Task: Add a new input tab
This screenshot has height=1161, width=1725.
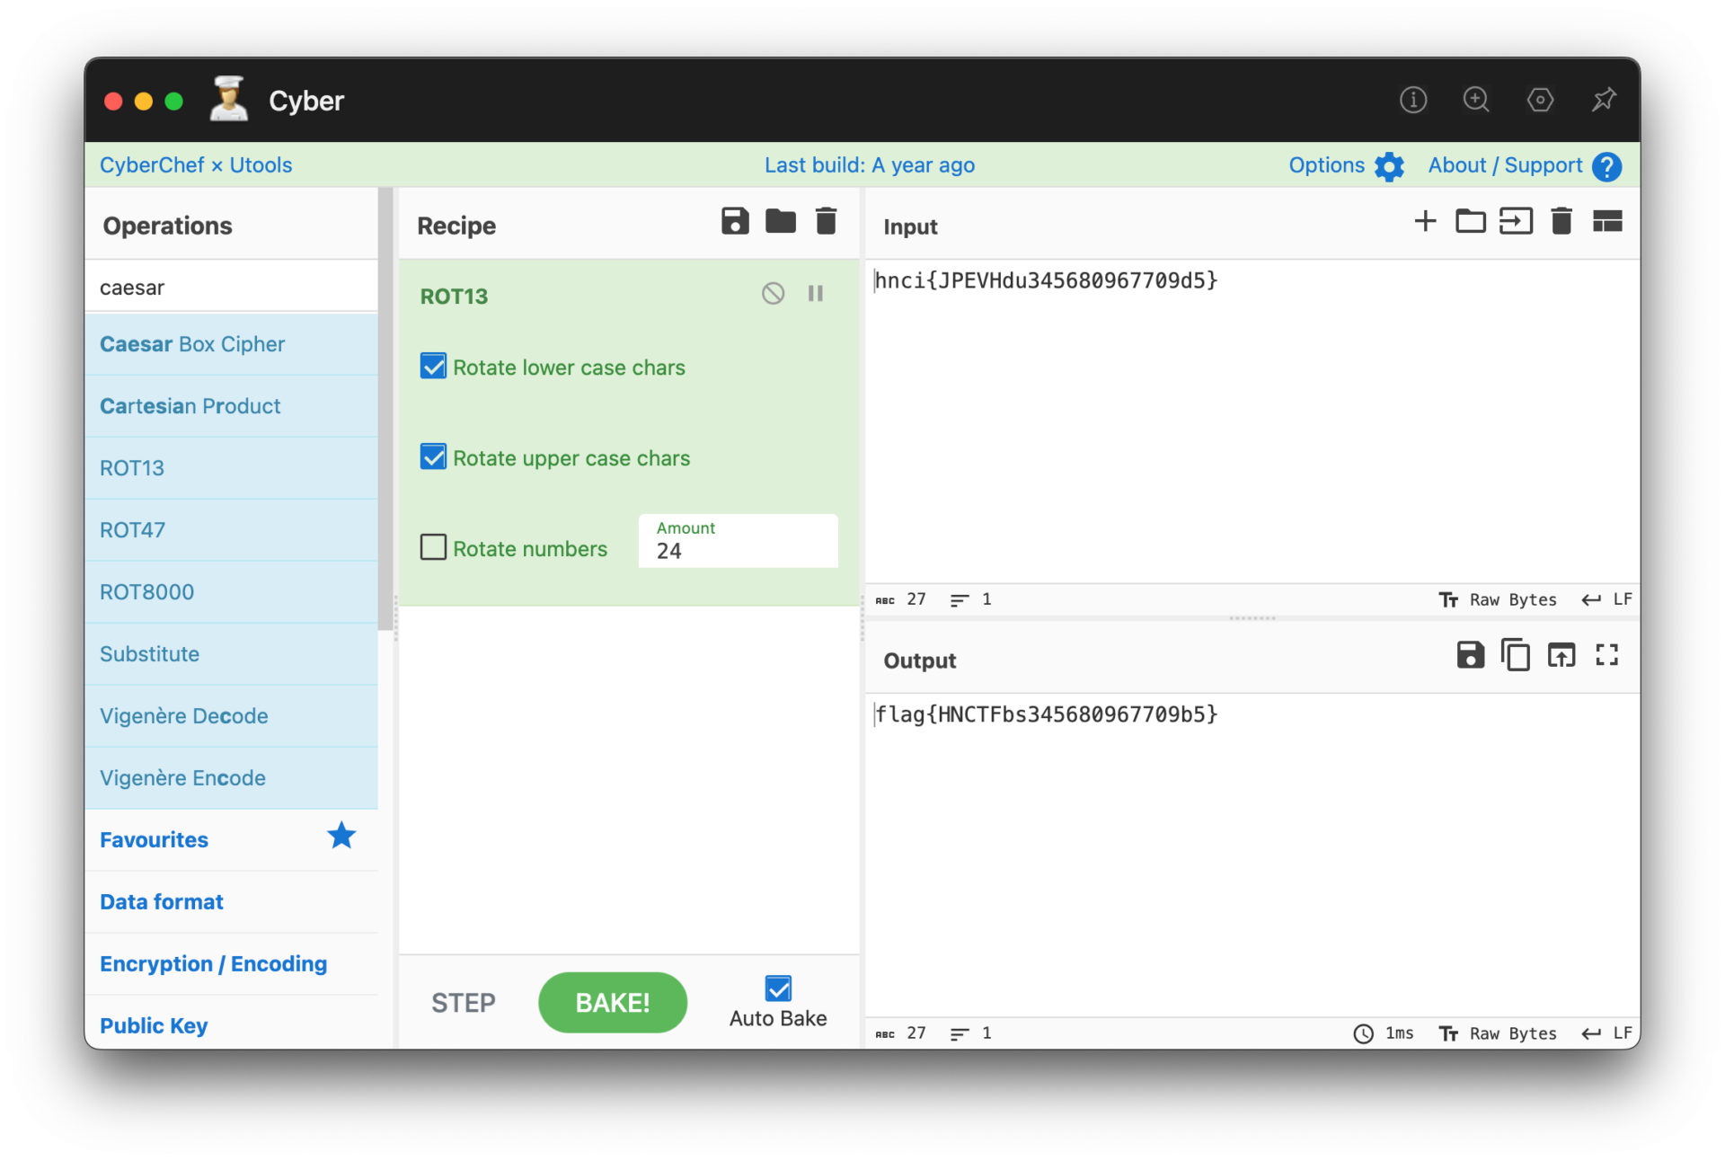Action: point(1425,221)
